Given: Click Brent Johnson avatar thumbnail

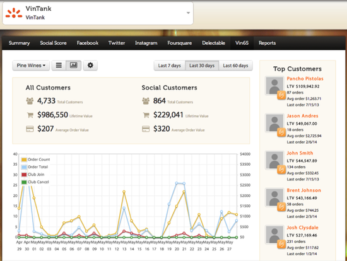Looking at the screenshot, I should click(274, 198).
